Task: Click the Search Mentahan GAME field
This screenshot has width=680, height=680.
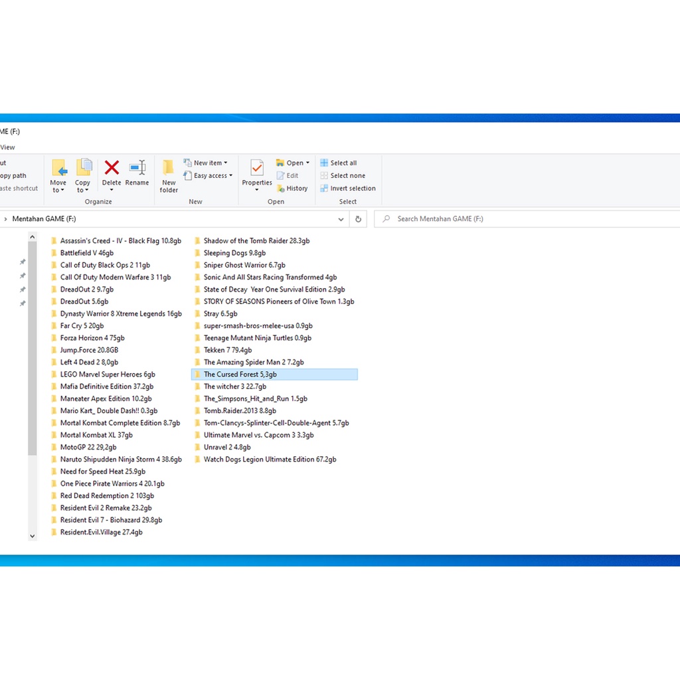Action: point(527,219)
